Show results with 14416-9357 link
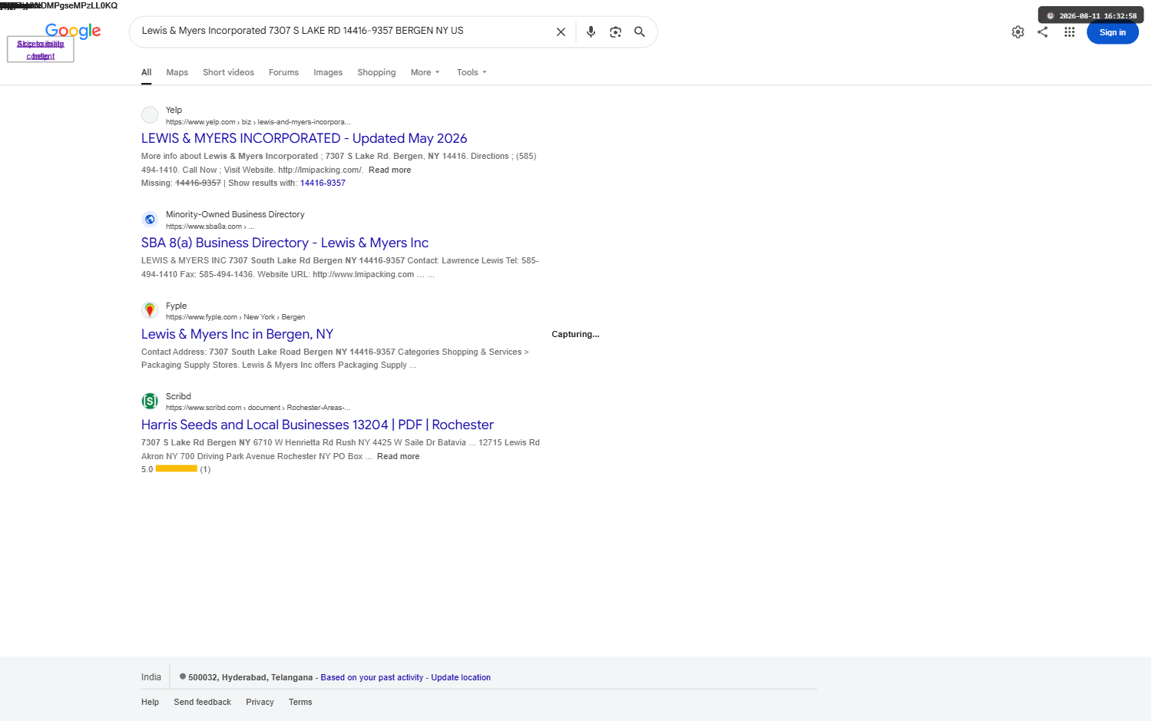Image resolution: width=1165 pixels, height=721 pixels. [x=323, y=183]
